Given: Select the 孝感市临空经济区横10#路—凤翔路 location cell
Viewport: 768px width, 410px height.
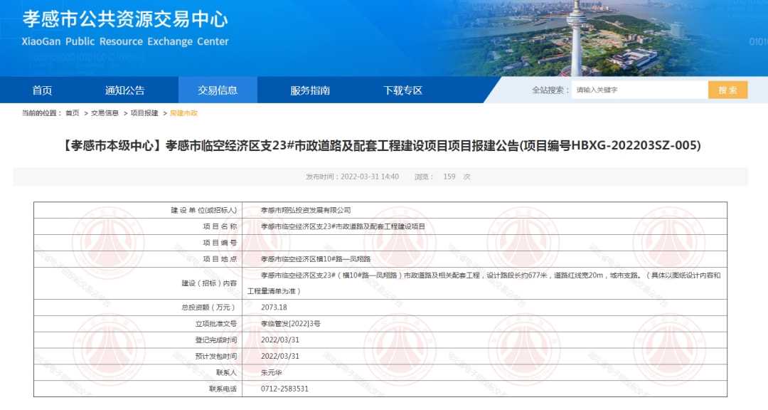Looking at the screenshot, I should click(316, 259).
